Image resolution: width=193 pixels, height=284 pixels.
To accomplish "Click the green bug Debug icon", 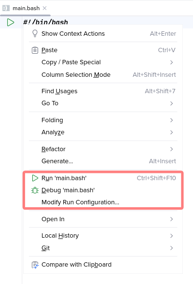I will pos(35,190).
